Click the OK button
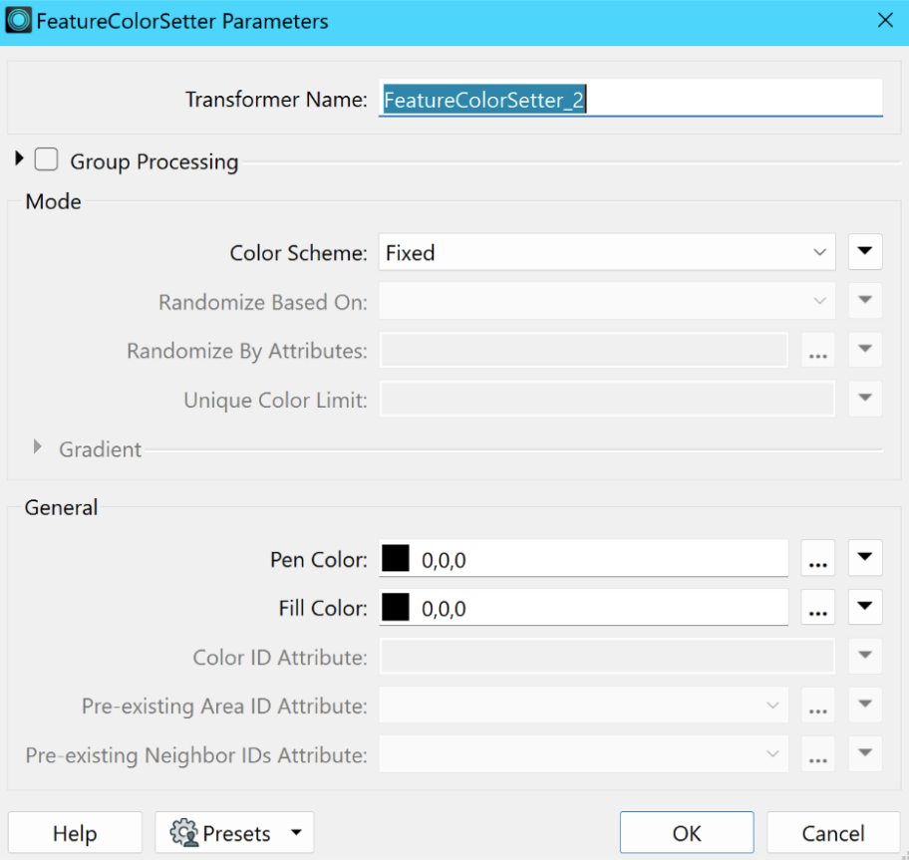The height and width of the screenshot is (860, 909). (x=687, y=833)
